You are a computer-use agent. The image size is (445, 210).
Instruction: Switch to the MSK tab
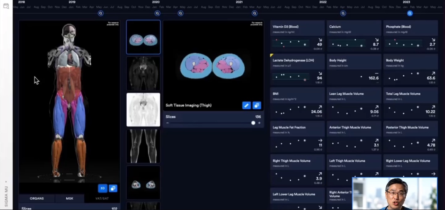point(70,199)
